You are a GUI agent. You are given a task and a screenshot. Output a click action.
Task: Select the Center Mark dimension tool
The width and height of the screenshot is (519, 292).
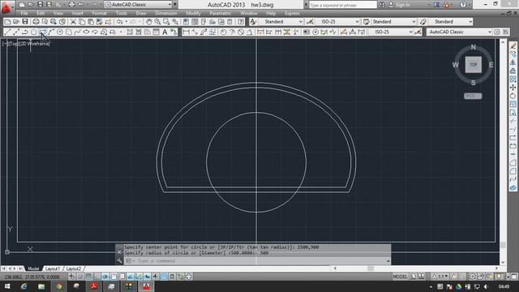click(x=315, y=32)
